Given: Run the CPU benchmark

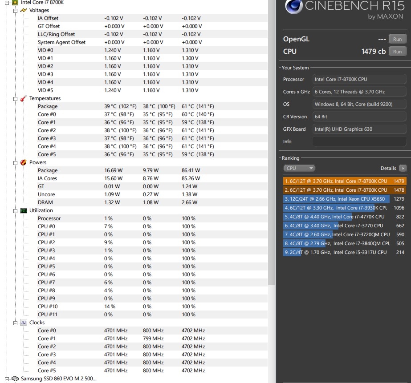Looking at the screenshot, I should tap(397, 52).
